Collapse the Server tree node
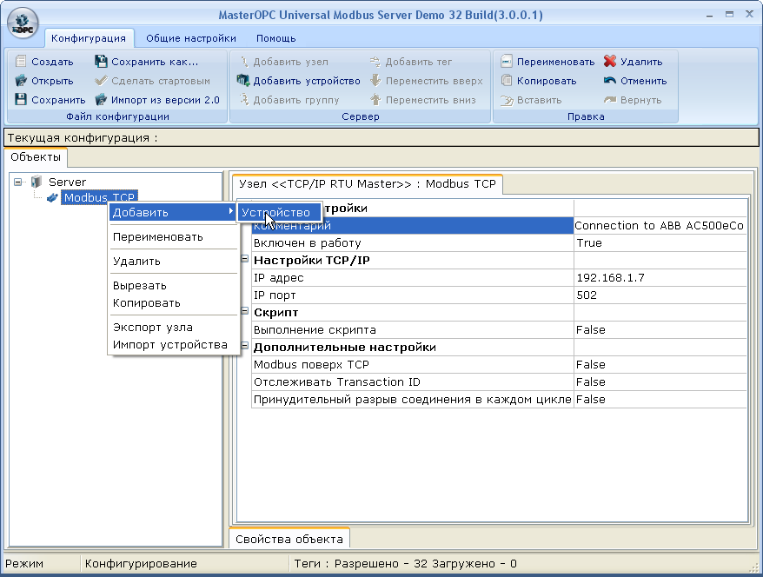Image resolution: width=763 pixels, height=577 pixels. [18, 182]
